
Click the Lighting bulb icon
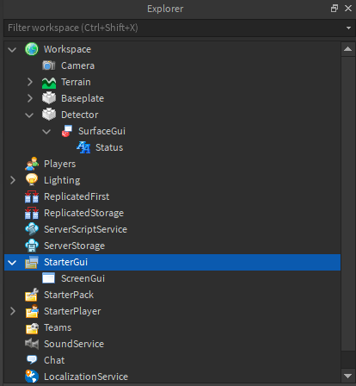(32, 180)
